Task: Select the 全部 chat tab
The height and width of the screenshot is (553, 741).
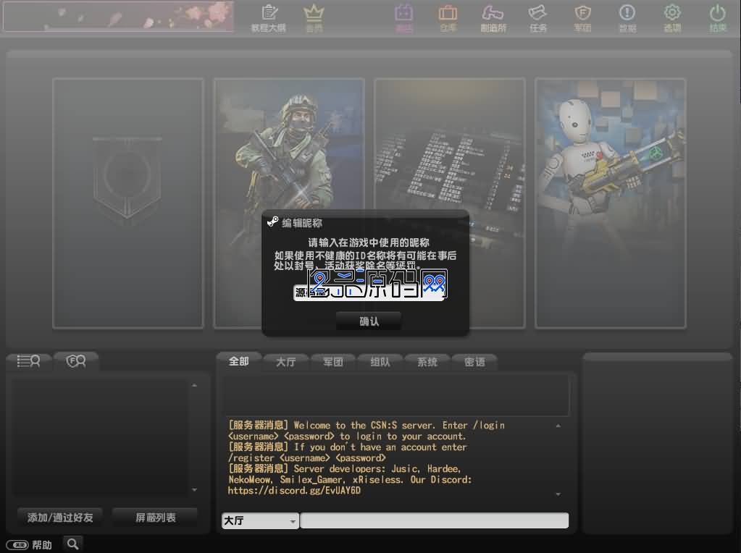Action: [238, 361]
